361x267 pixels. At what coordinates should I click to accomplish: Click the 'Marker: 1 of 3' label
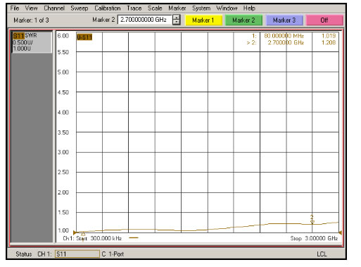click(31, 20)
